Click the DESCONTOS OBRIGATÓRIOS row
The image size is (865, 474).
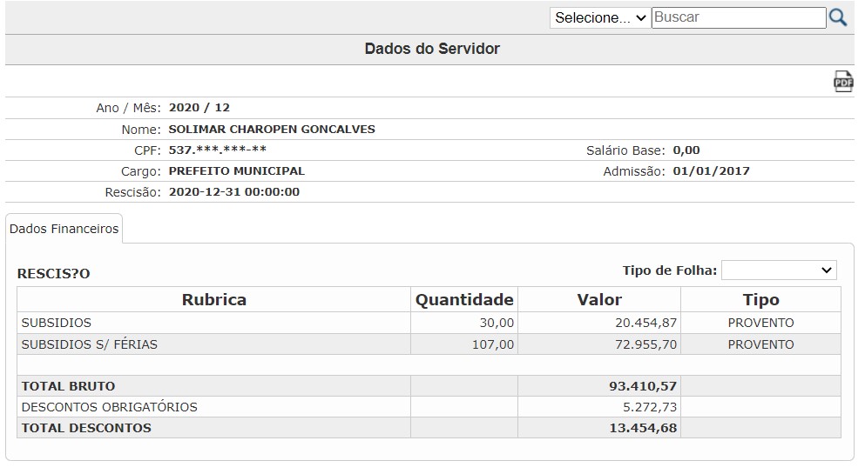tap(429, 407)
